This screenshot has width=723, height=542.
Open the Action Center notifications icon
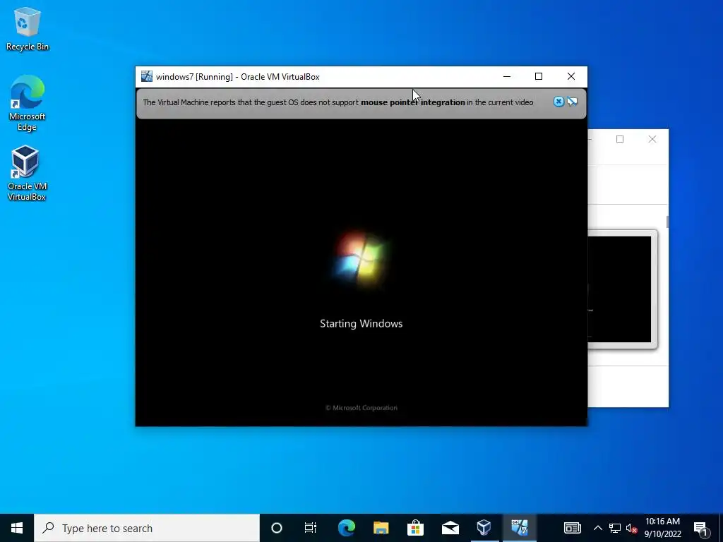click(700, 528)
